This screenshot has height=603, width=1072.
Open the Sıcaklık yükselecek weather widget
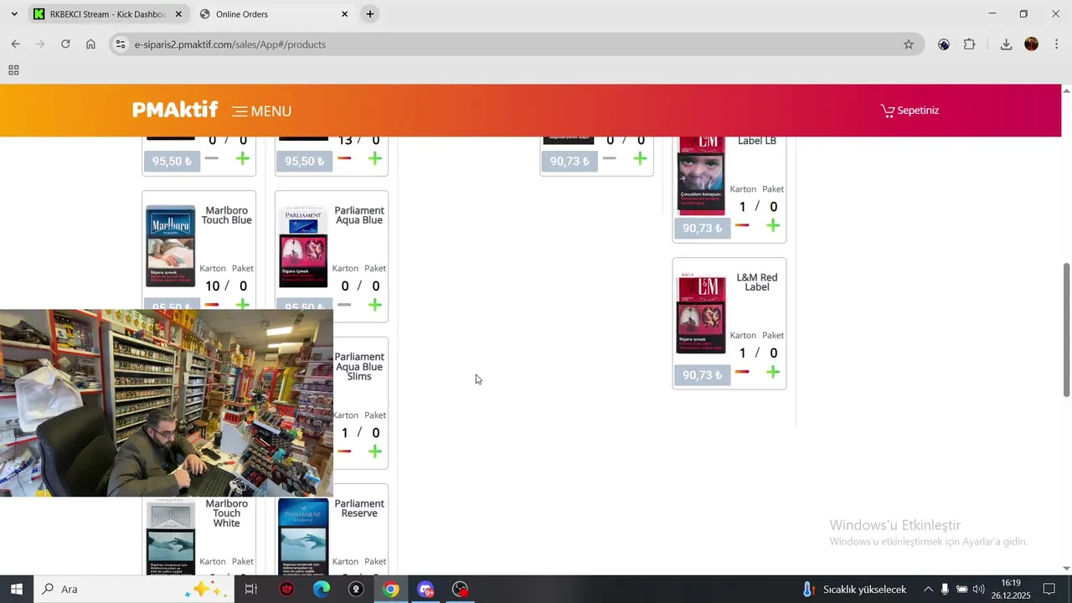tap(855, 589)
